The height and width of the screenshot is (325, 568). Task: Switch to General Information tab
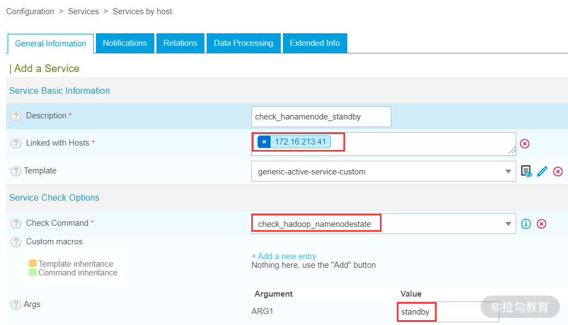click(x=51, y=44)
